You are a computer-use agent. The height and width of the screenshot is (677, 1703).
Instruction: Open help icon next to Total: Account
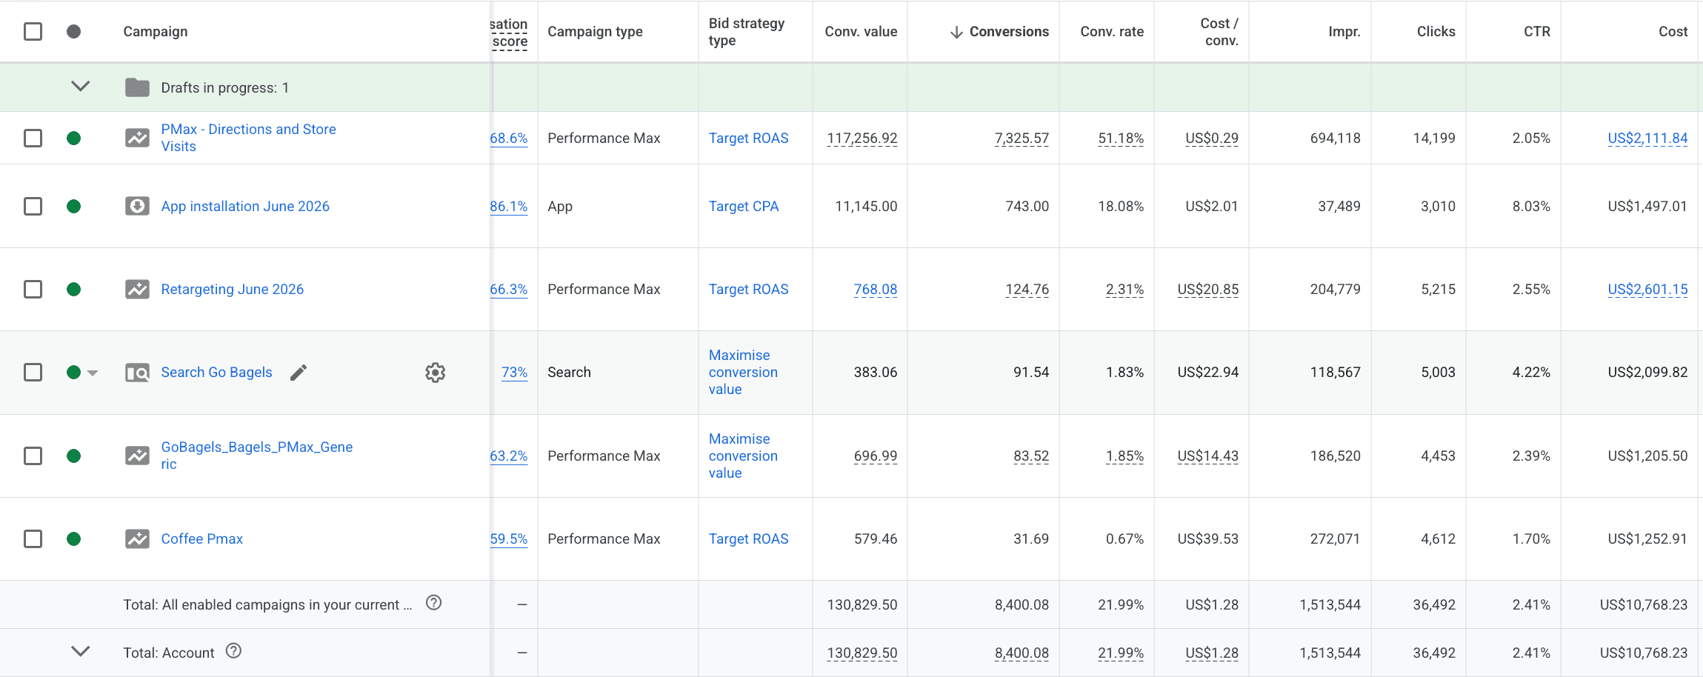(233, 651)
